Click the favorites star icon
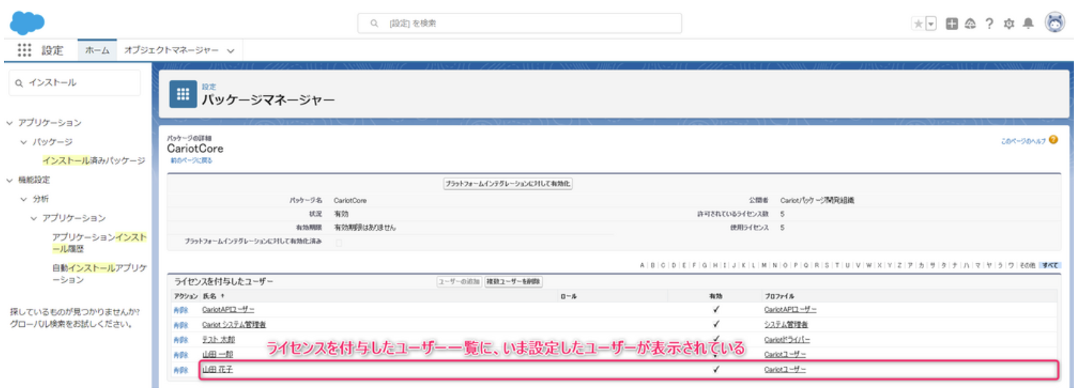 (x=918, y=24)
